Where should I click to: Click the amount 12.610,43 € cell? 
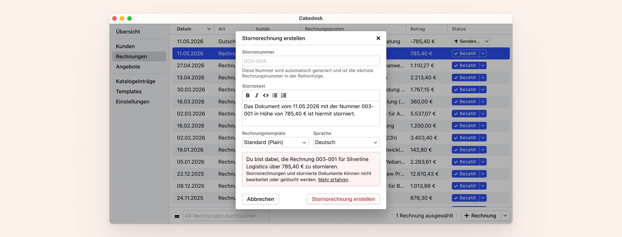point(424,174)
